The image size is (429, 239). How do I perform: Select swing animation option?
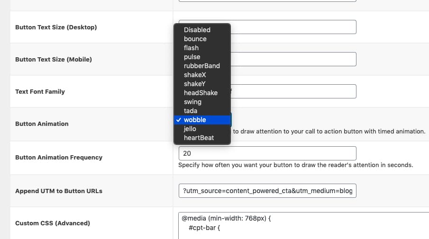202,102
